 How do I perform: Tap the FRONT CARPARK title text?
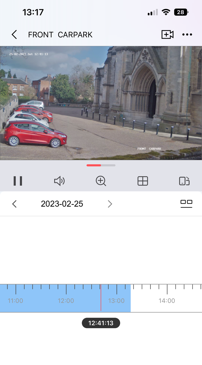click(x=60, y=35)
